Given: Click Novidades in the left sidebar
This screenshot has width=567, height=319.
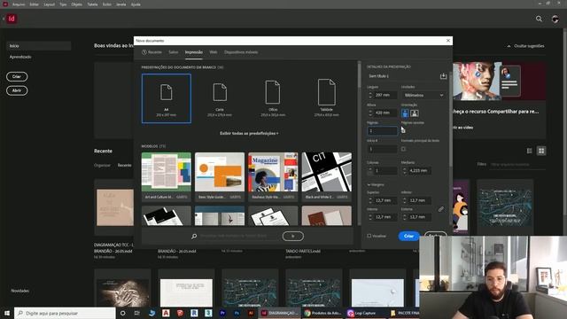Looking at the screenshot, I should click(x=19, y=291).
